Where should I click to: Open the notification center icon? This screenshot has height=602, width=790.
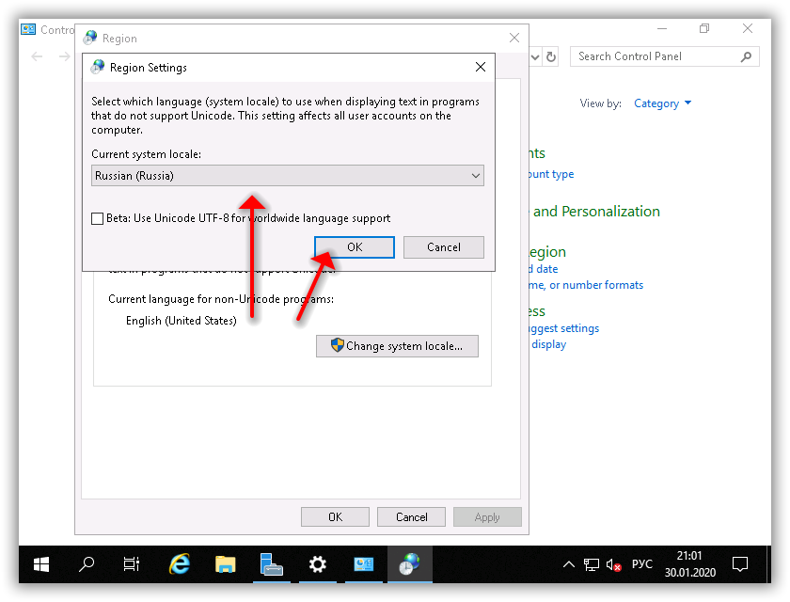740,564
